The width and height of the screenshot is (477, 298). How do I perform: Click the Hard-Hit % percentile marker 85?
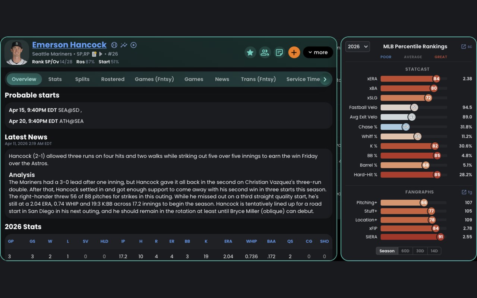(437, 175)
